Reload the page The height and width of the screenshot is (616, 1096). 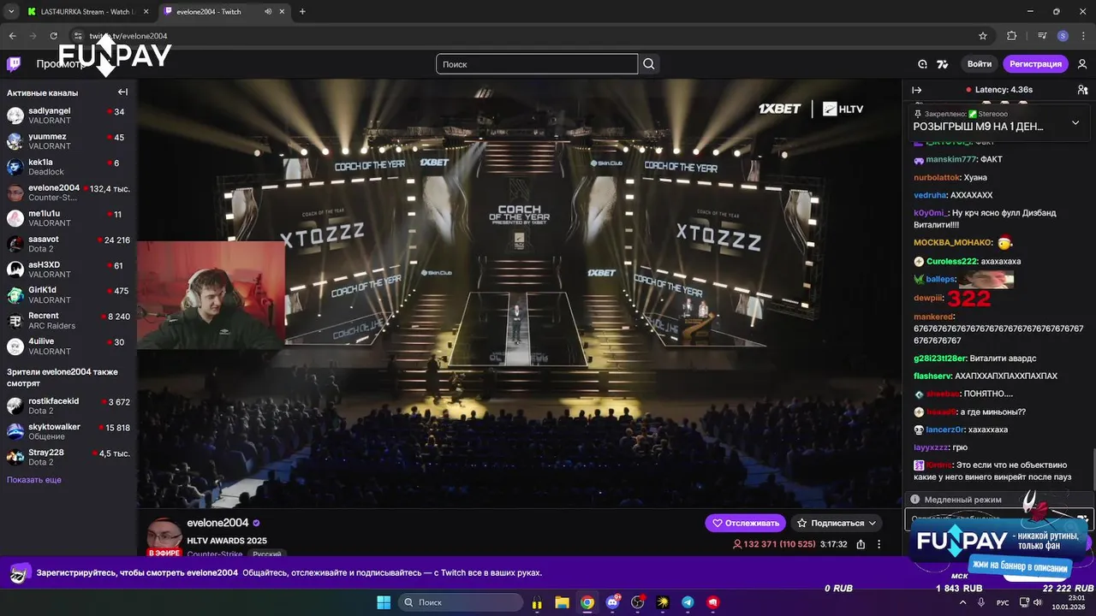[54, 36]
